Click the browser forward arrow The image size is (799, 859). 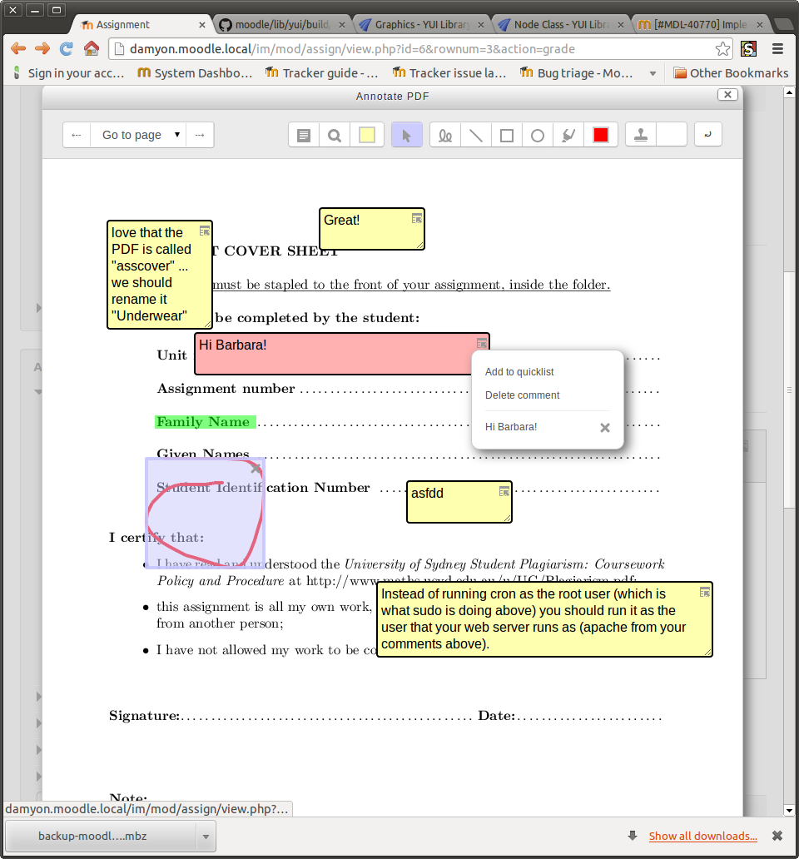[x=42, y=49]
